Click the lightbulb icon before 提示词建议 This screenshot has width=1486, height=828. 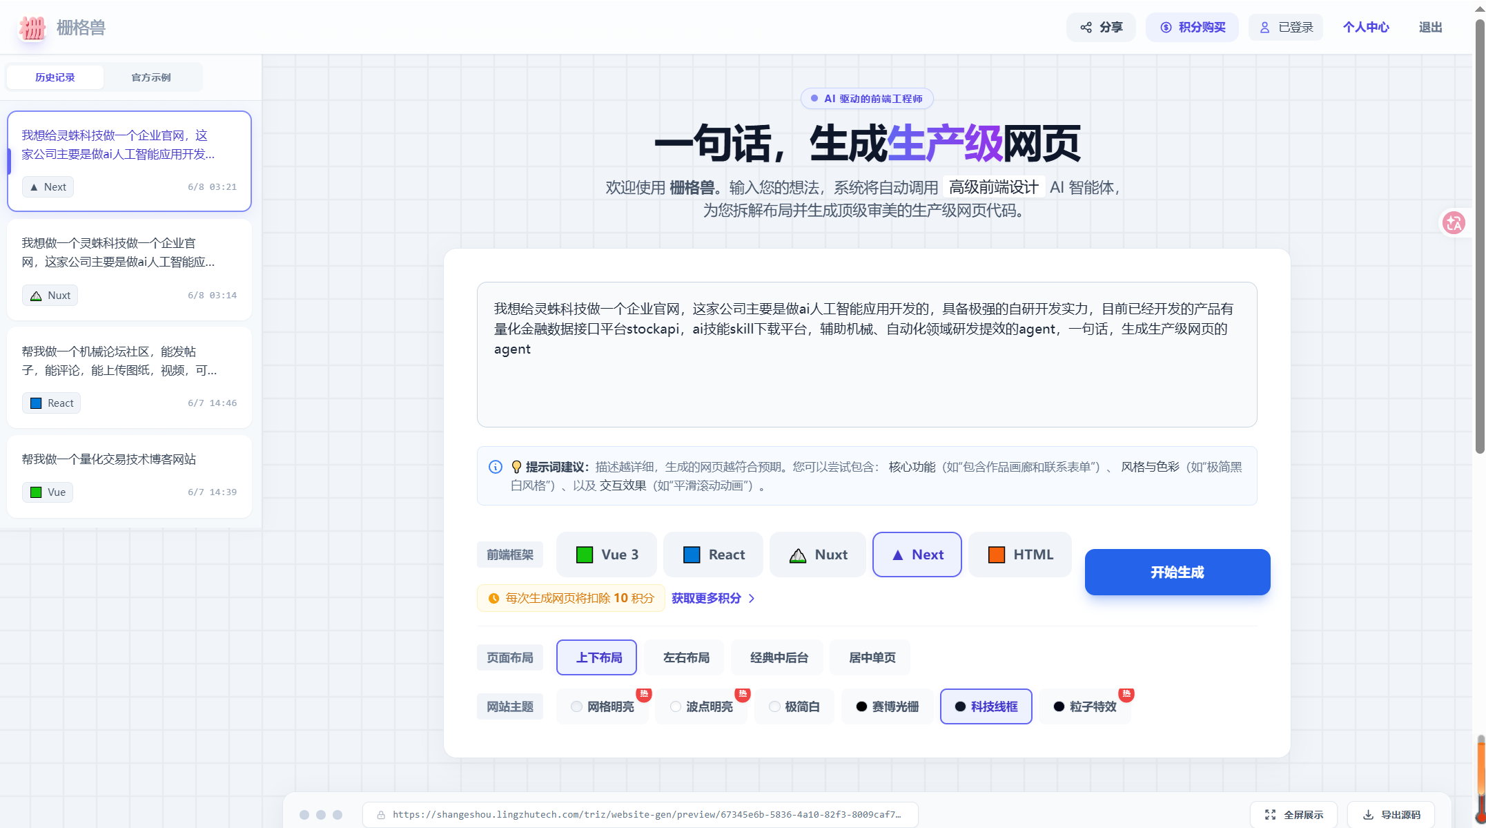[516, 467]
